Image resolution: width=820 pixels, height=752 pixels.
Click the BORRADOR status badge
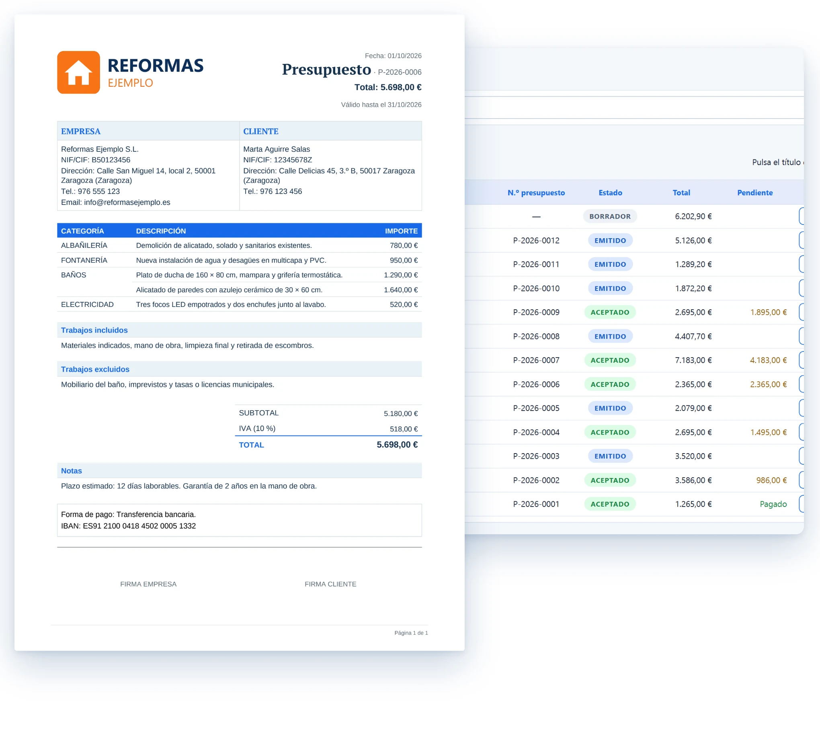609,216
